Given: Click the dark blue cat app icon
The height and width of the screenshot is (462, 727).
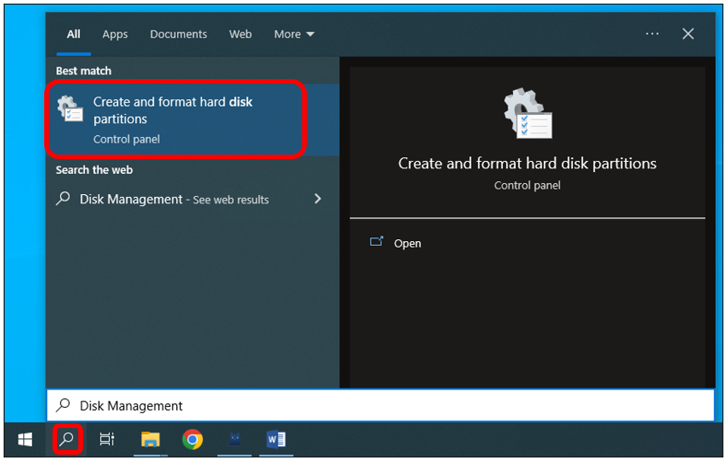Looking at the screenshot, I should (235, 439).
